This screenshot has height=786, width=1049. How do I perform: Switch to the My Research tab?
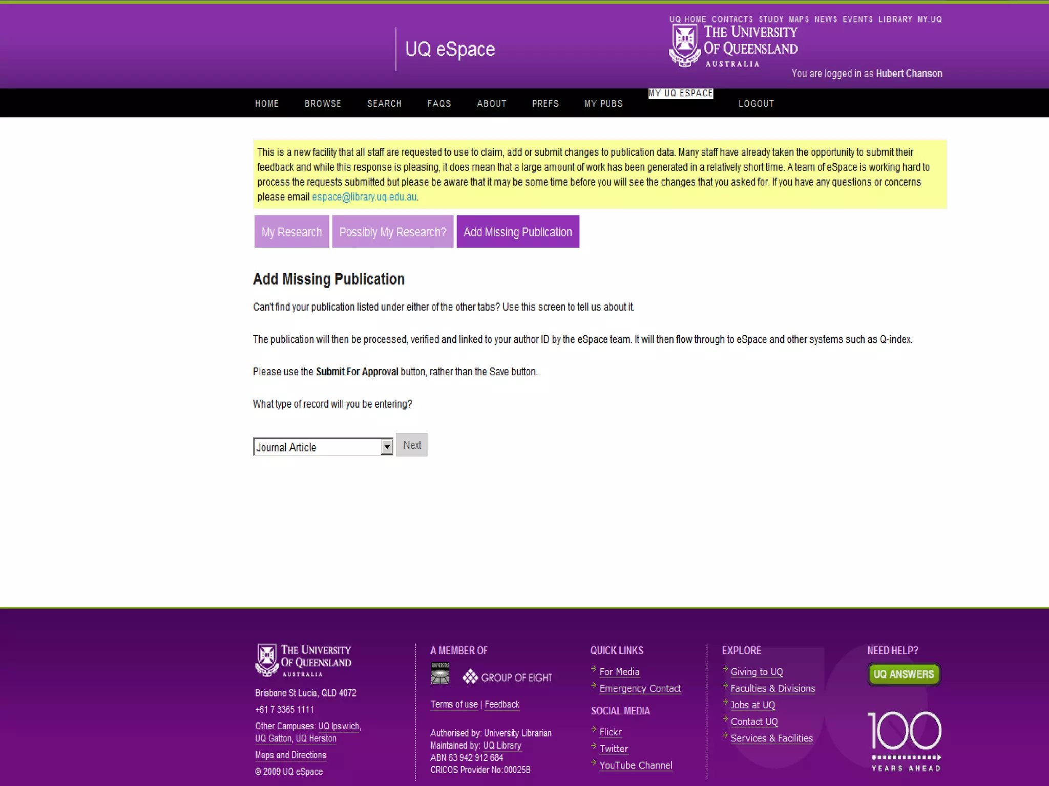tap(291, 232)
